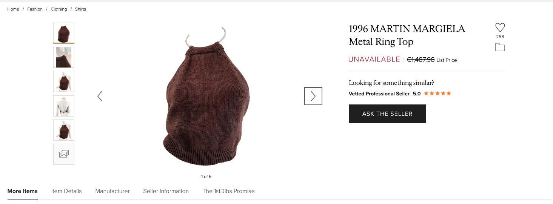Go to Home breadcrumb link
The width and height of the screenshot is (553, 204).
pyautogui.click(x=13, y=9)
